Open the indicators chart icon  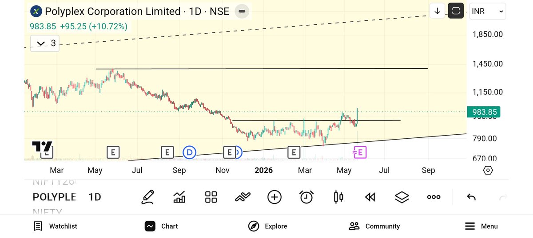click(x=179, y=197)
